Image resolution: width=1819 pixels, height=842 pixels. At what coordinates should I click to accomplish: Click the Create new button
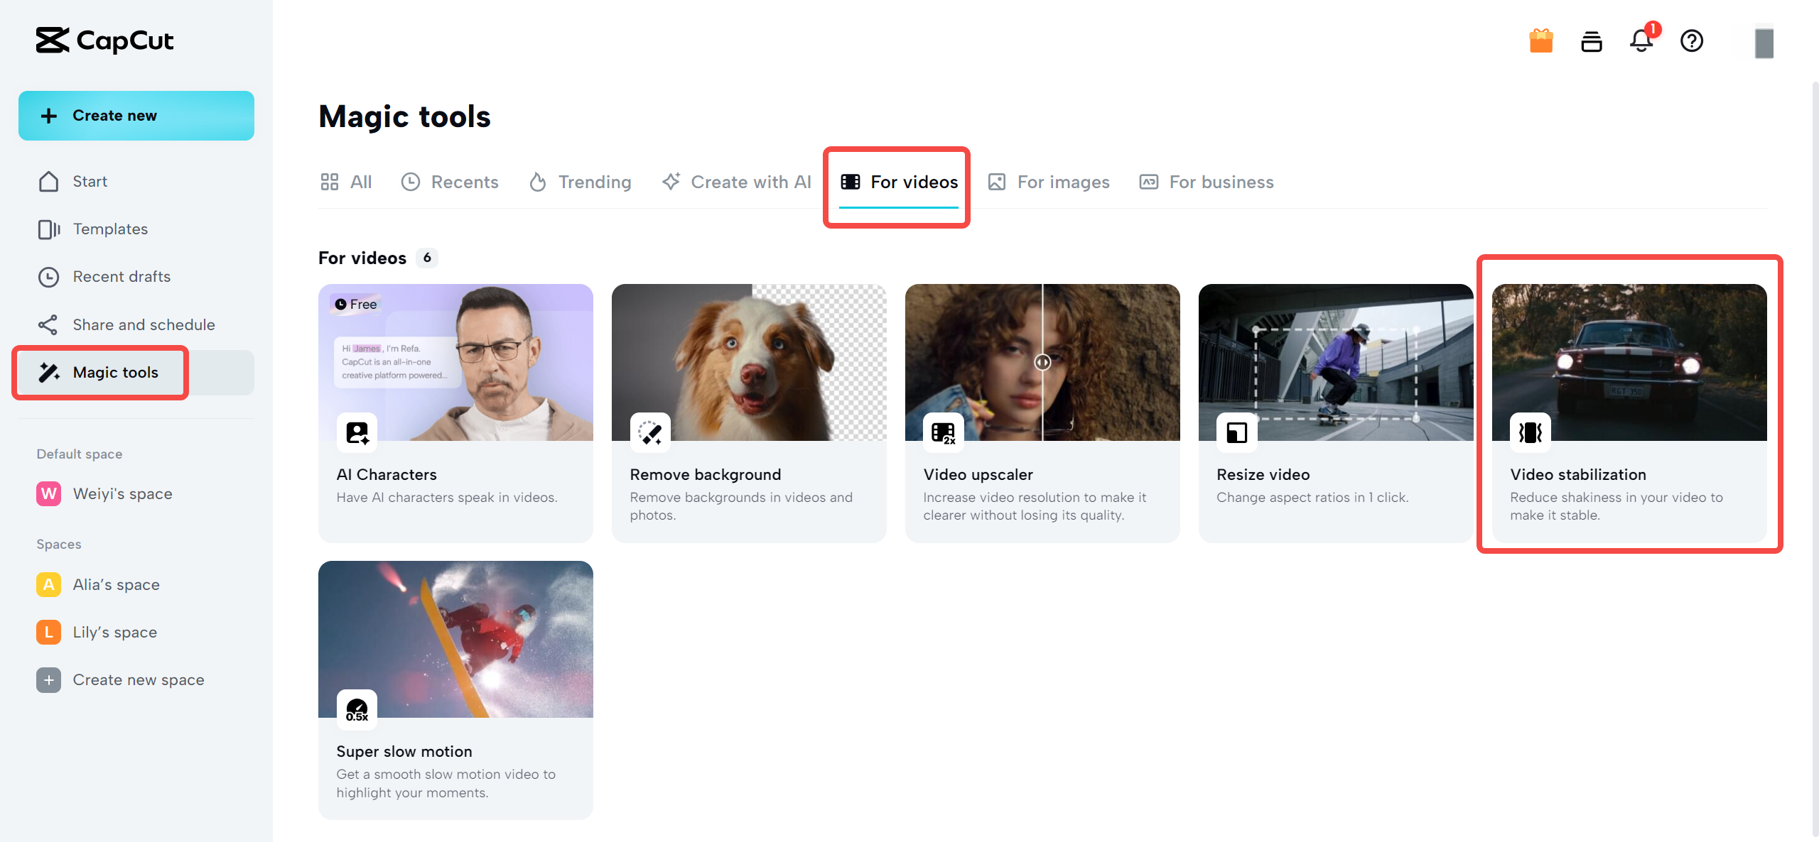click(136, 116)
